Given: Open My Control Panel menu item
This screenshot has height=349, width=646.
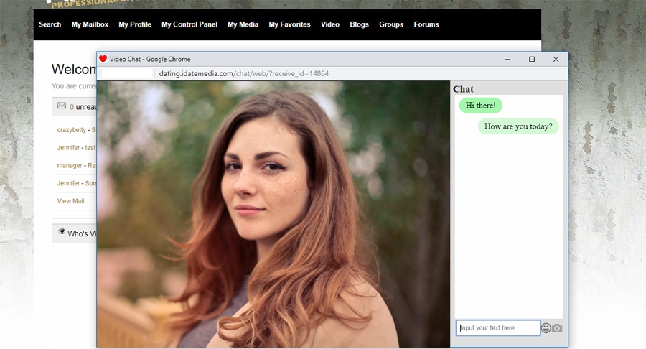Looking at the screenshot, I should [x=189, y=24].
